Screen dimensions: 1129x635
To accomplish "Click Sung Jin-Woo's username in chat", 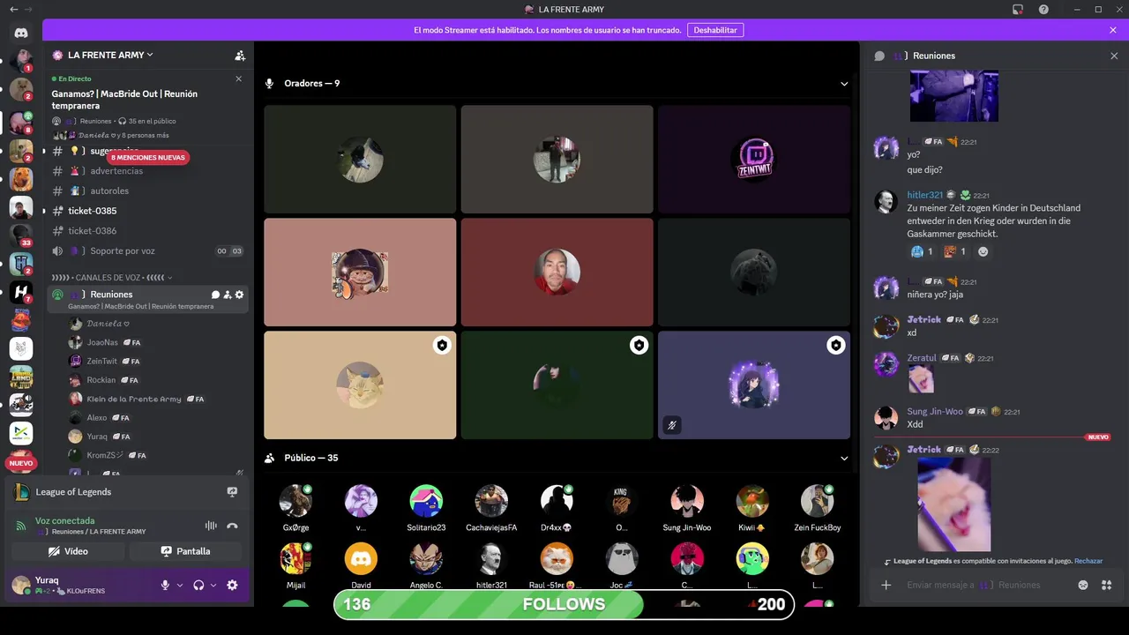I will point(935,412).
